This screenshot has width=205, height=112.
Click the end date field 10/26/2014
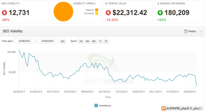(47, 41)
